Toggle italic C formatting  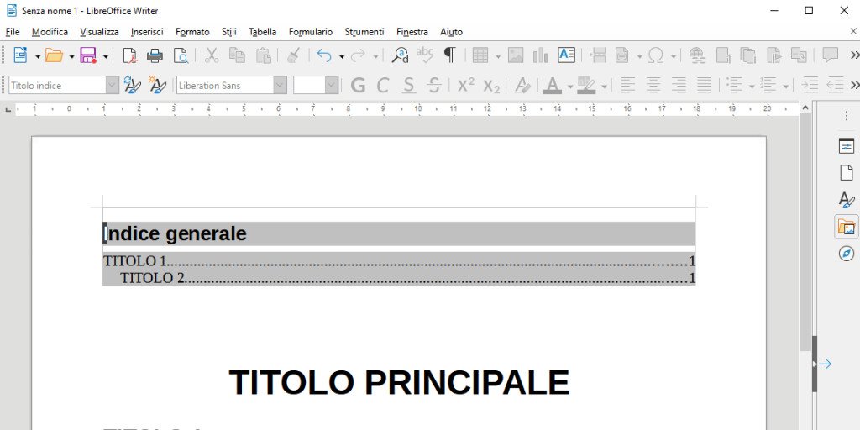[x=383, y=85]
